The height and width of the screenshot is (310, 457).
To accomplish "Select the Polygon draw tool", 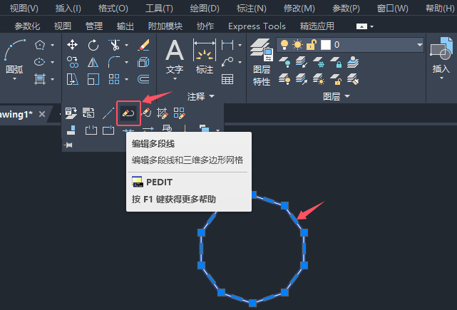I will pyautogui.click(x=40, y=45).
